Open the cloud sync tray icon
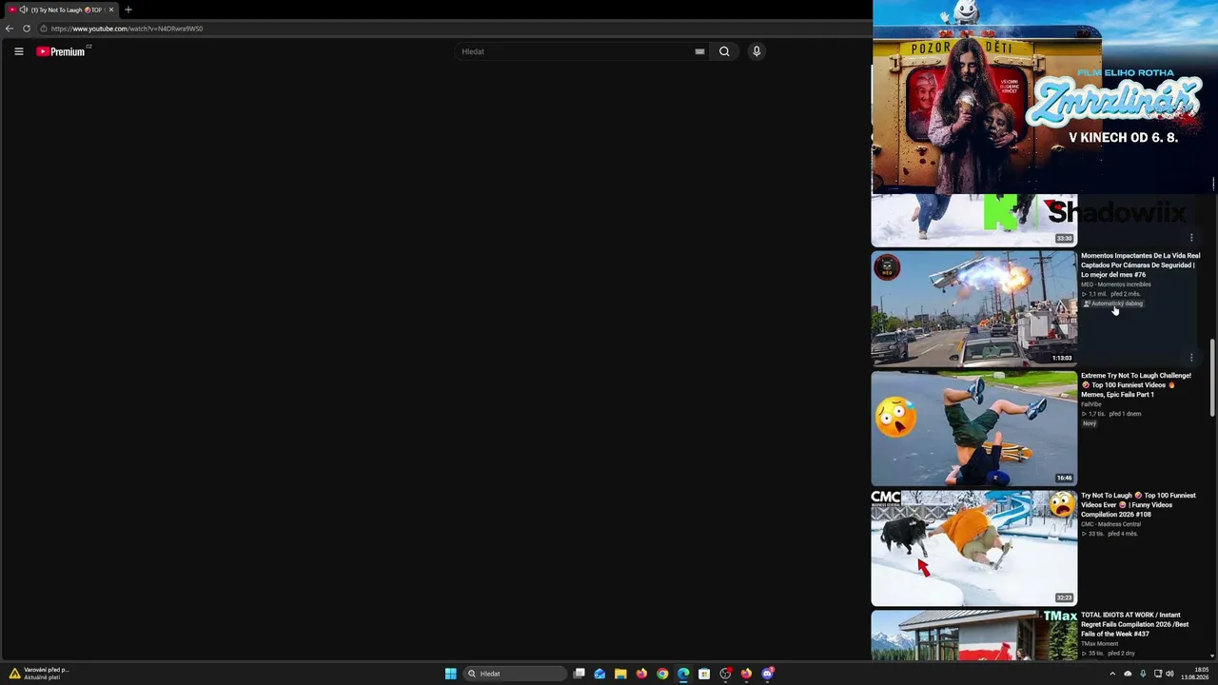The width and height of the screenshot is (1218, 685). click(x=1128, y=674)
